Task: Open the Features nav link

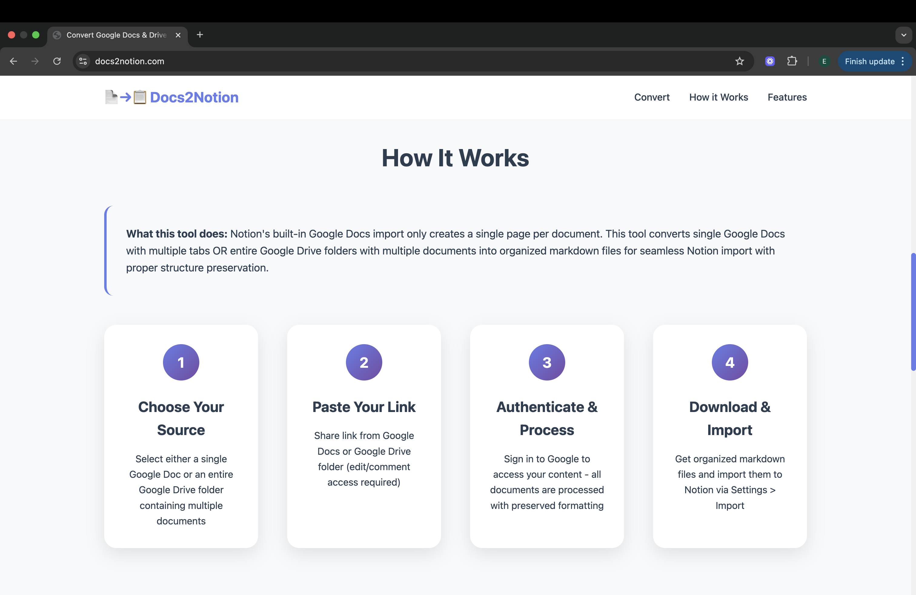Action: (x=787, y=97)
